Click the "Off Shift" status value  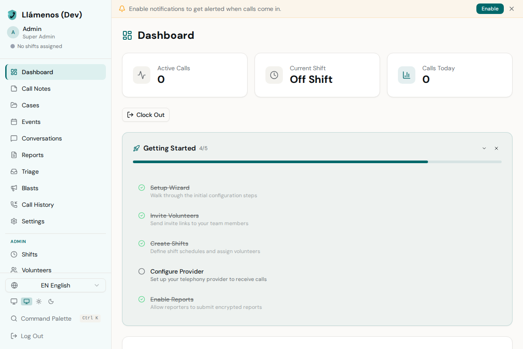(311, 79)
